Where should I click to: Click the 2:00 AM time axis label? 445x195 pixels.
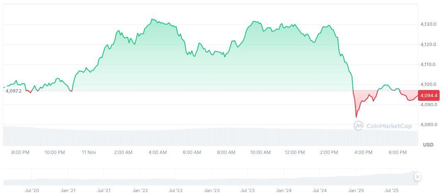[123, 152]
